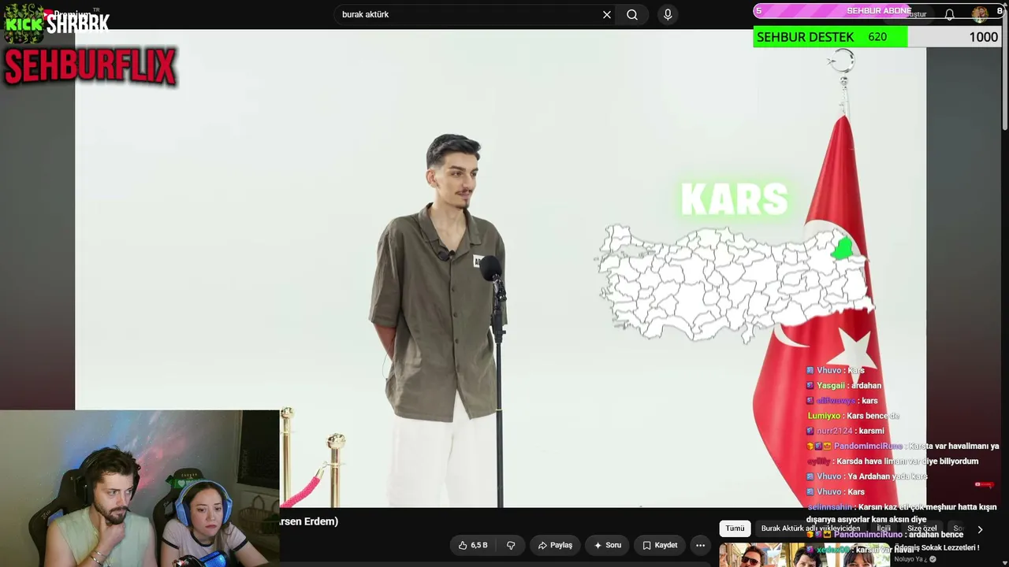Click the scrollbar down arrow
1009x567 pixels.
[x=1005, y=562]
